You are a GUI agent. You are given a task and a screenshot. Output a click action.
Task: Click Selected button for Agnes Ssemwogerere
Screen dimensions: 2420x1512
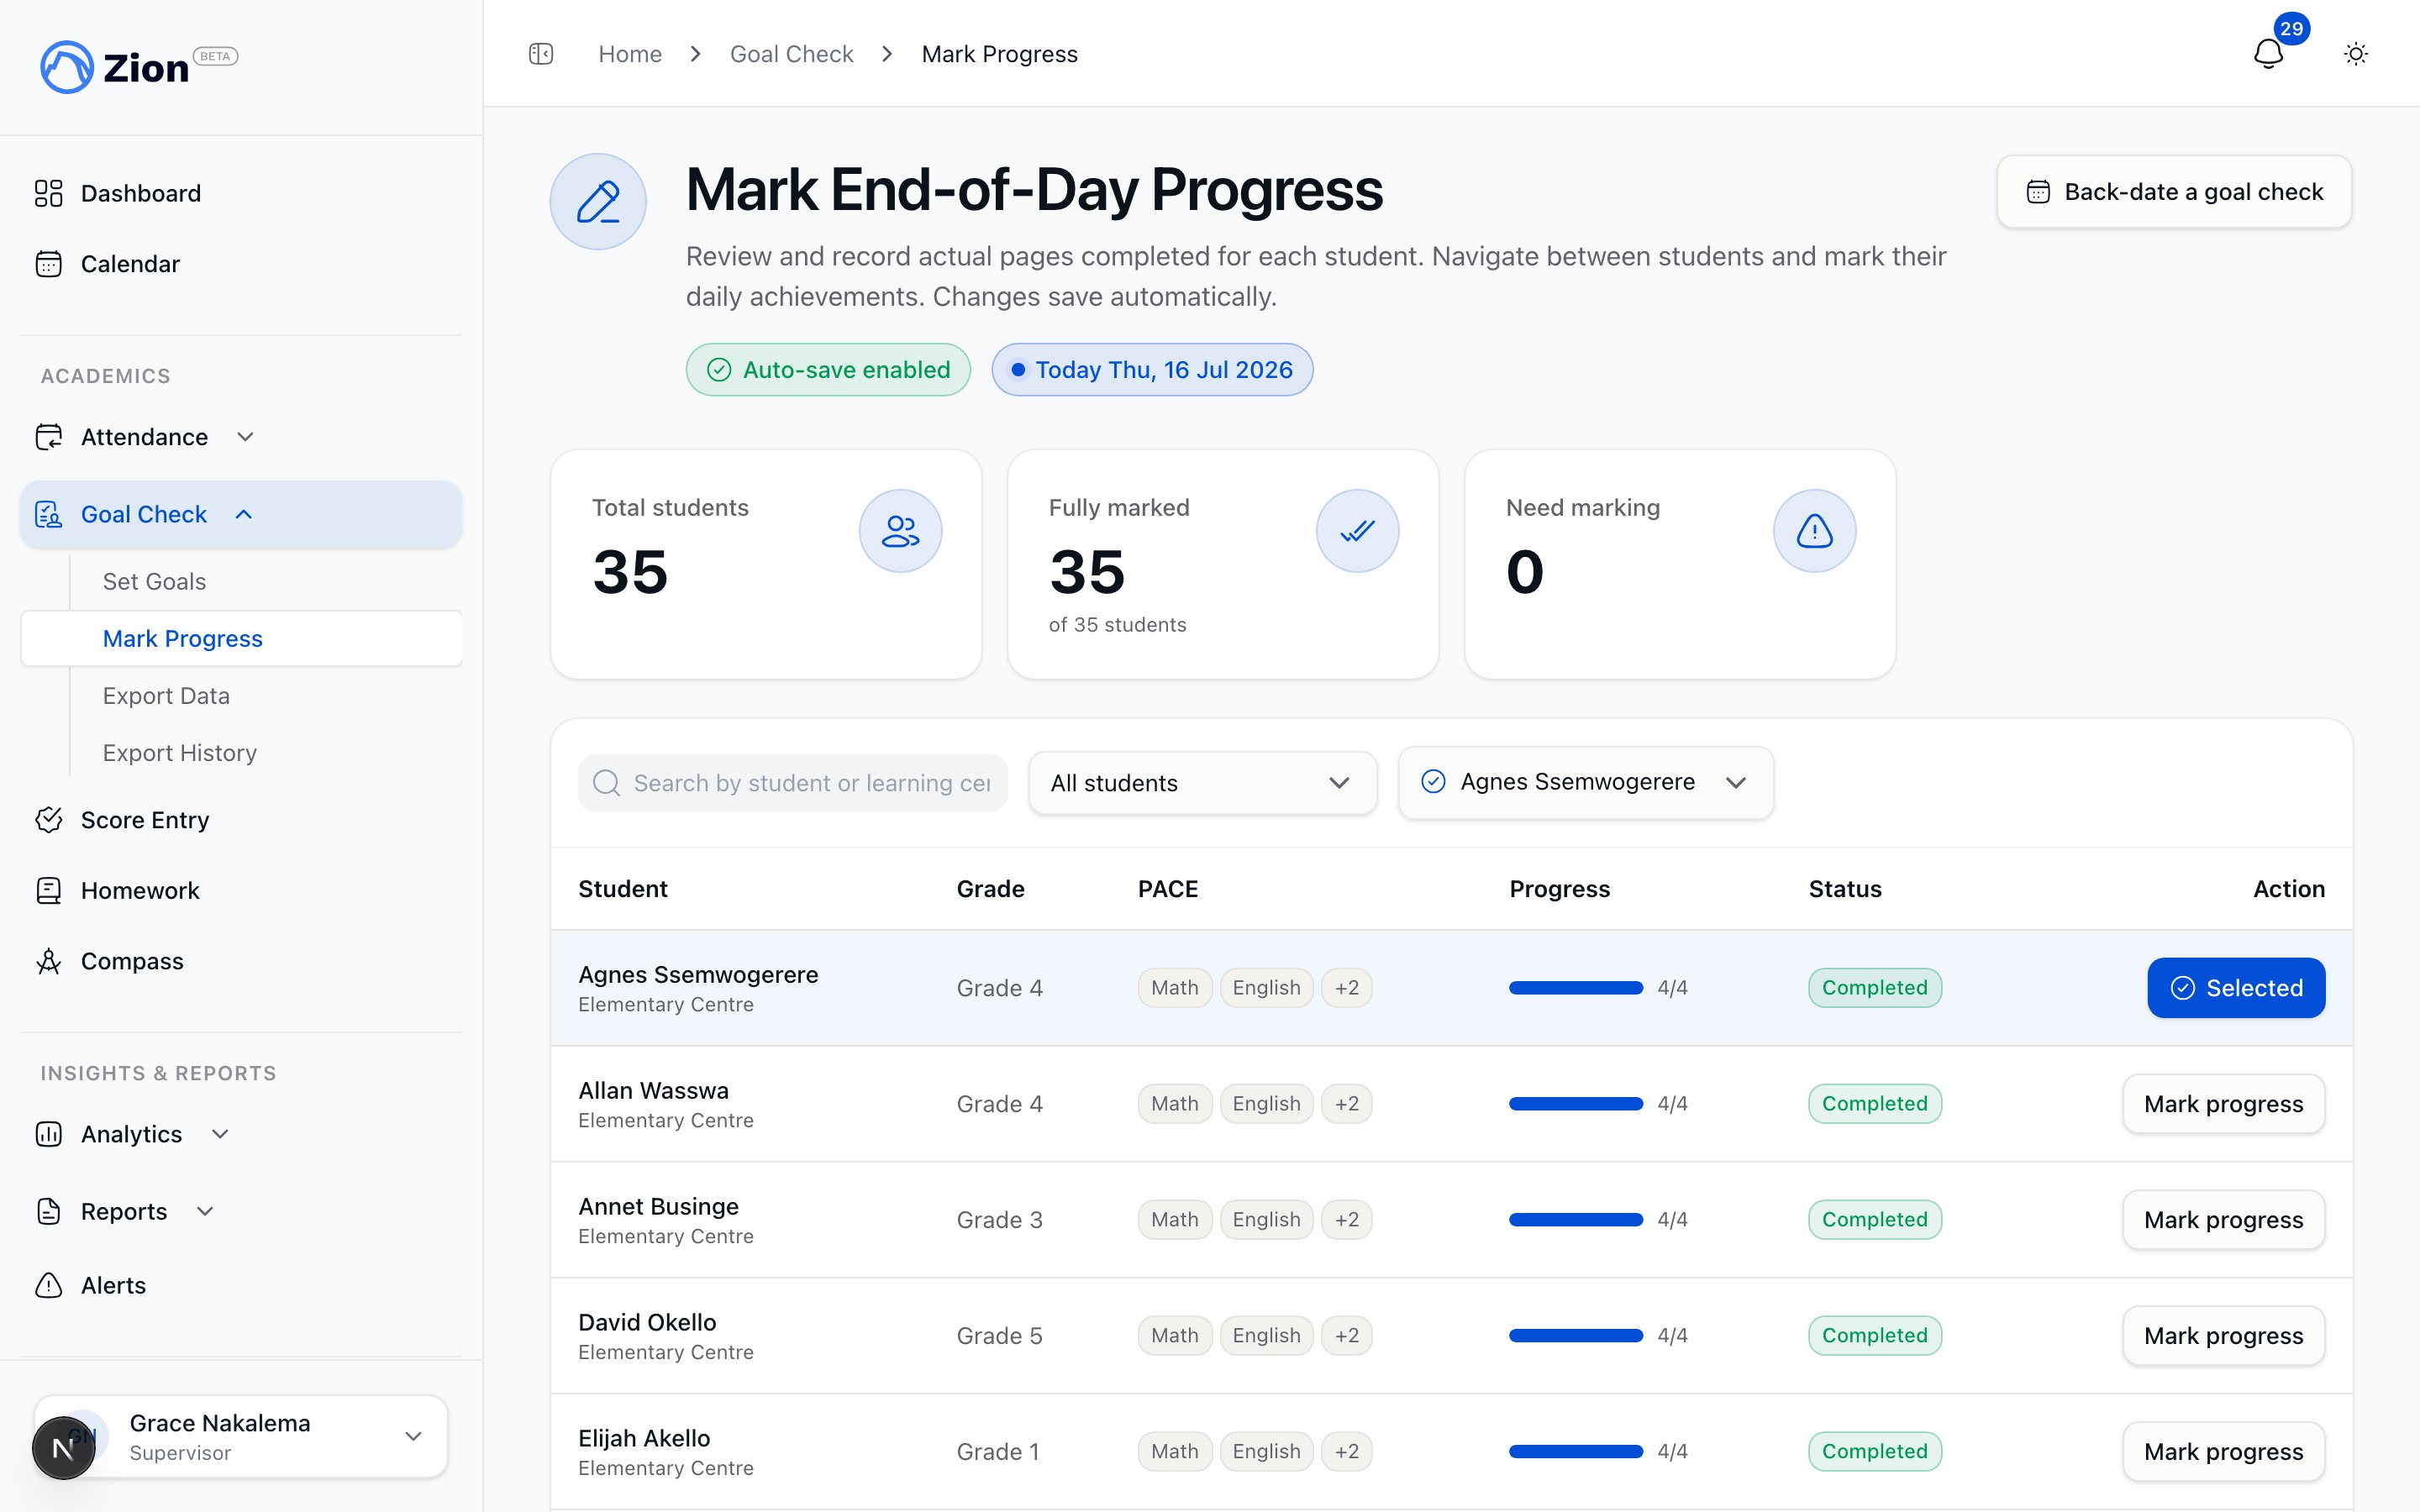tap(2236, 988)
